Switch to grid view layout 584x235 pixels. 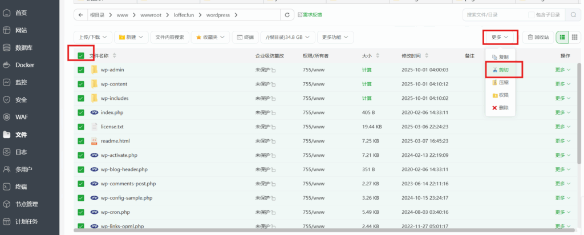tap(574, 37)
